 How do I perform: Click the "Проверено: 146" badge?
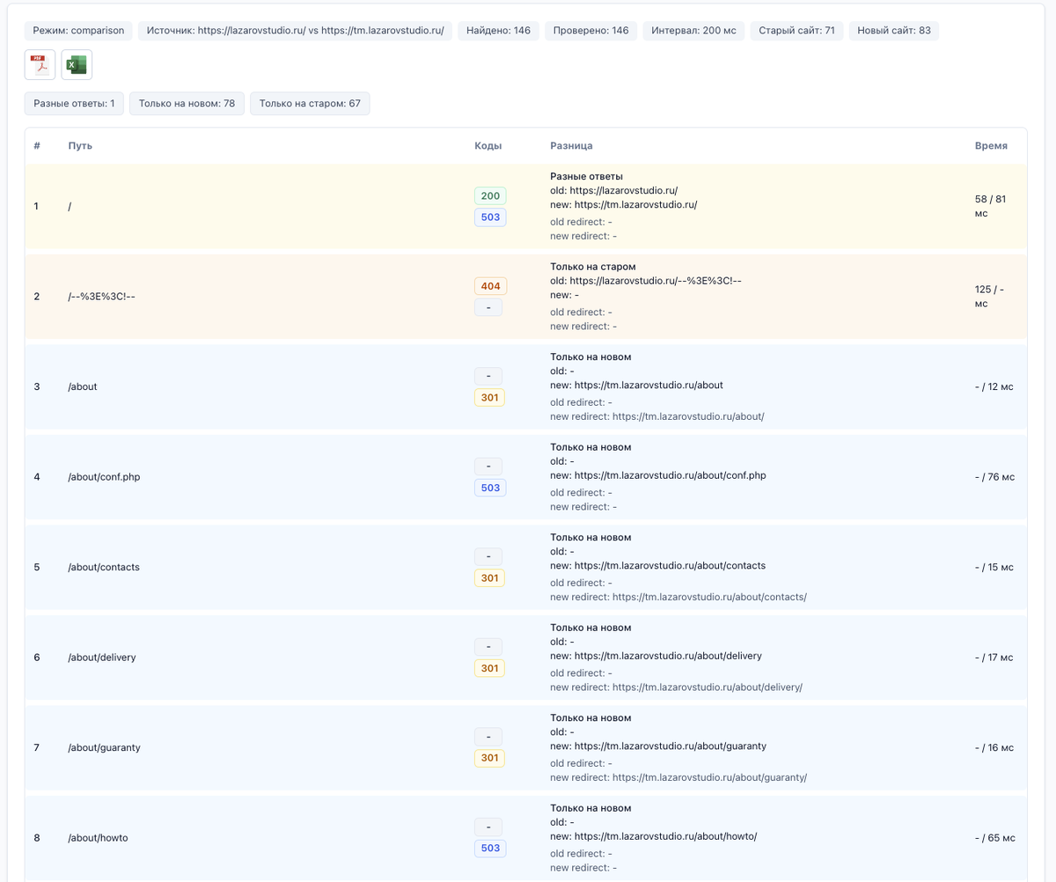(x=591, y=31)
